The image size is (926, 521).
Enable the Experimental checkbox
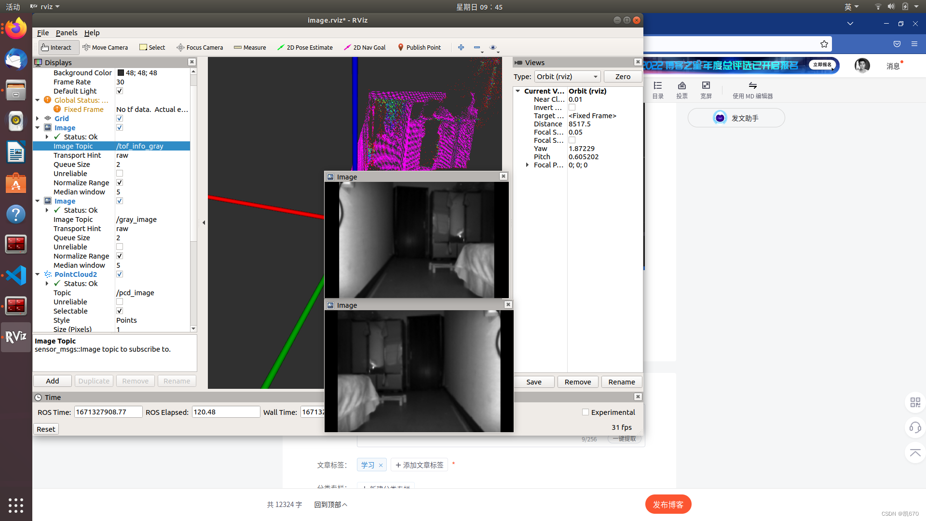tap(586, 412)
